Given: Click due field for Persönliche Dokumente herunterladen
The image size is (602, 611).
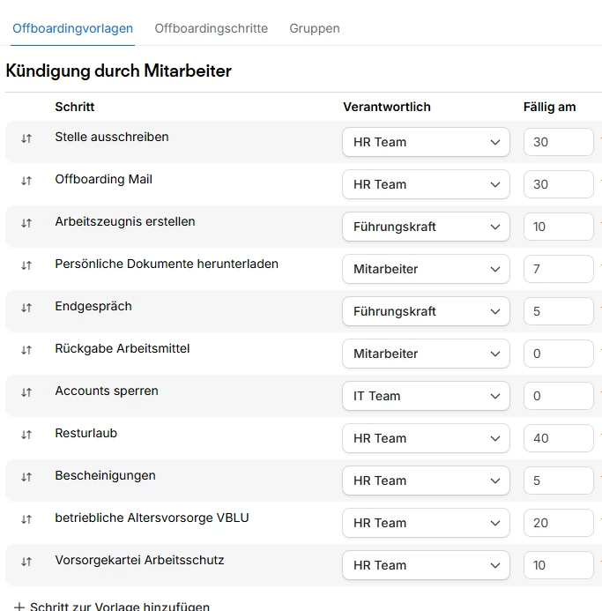Looking at the screenshot, I should 558,269.
